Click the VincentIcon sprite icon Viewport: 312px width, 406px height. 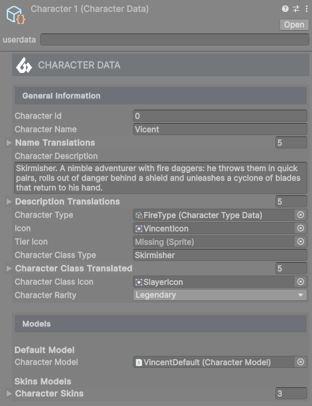click(x=139, y=229)
